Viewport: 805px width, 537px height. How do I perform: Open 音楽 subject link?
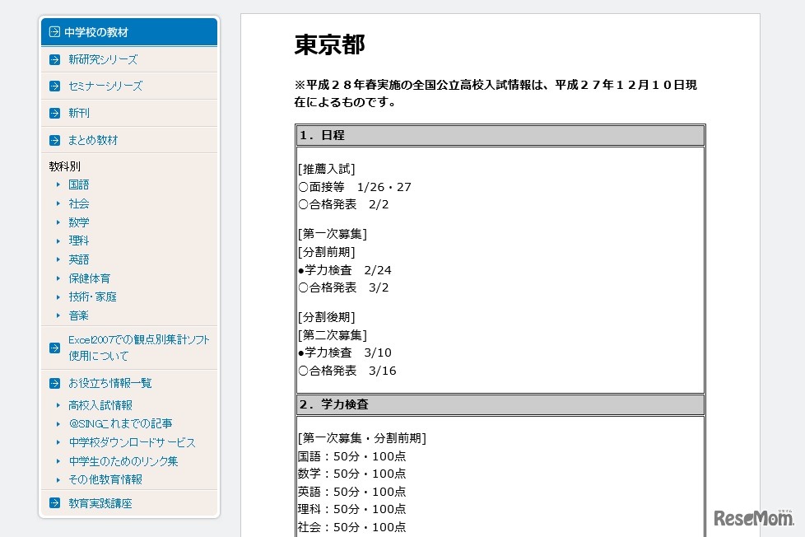click(x=79, y=315)
